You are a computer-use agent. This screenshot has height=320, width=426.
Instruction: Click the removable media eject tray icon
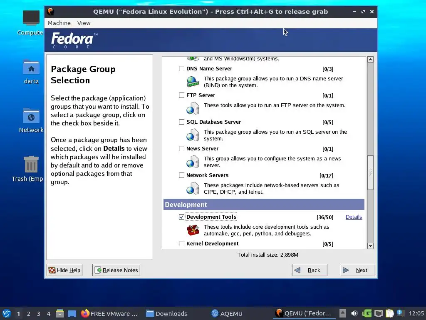click(x=343, y=313)
